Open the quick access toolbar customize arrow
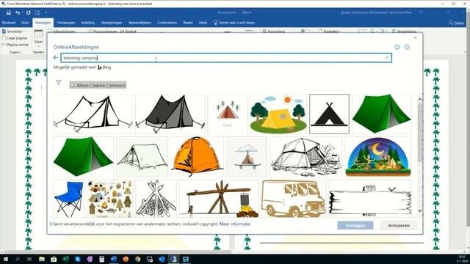470x264 pixels. [46, 12]
